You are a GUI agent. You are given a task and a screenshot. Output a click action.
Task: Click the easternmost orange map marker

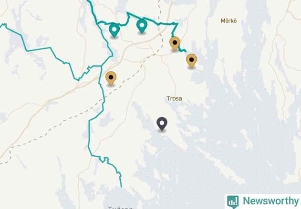pos(191,61)
